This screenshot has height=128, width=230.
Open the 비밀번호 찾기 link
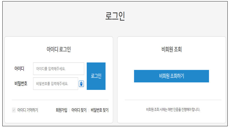[100, 110]
